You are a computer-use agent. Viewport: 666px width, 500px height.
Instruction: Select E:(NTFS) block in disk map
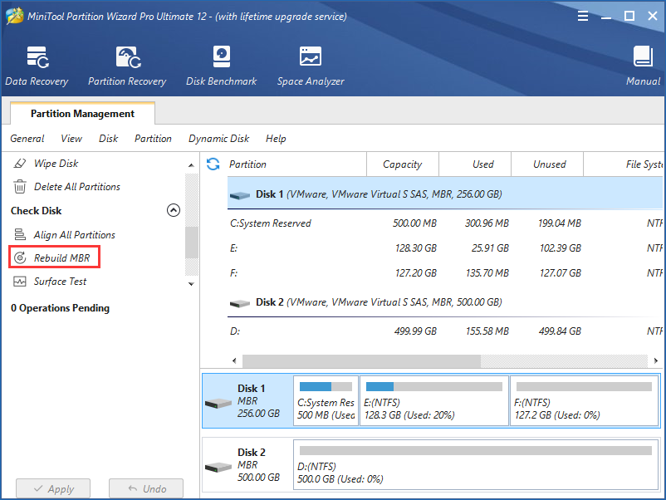[434, 400]
